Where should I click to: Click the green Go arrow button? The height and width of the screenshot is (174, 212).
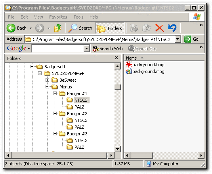[x=188, y=39]
